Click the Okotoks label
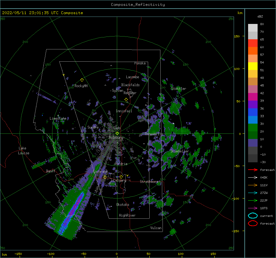The width and height of the screenshot is (276, 258). [x=123, y=205]
